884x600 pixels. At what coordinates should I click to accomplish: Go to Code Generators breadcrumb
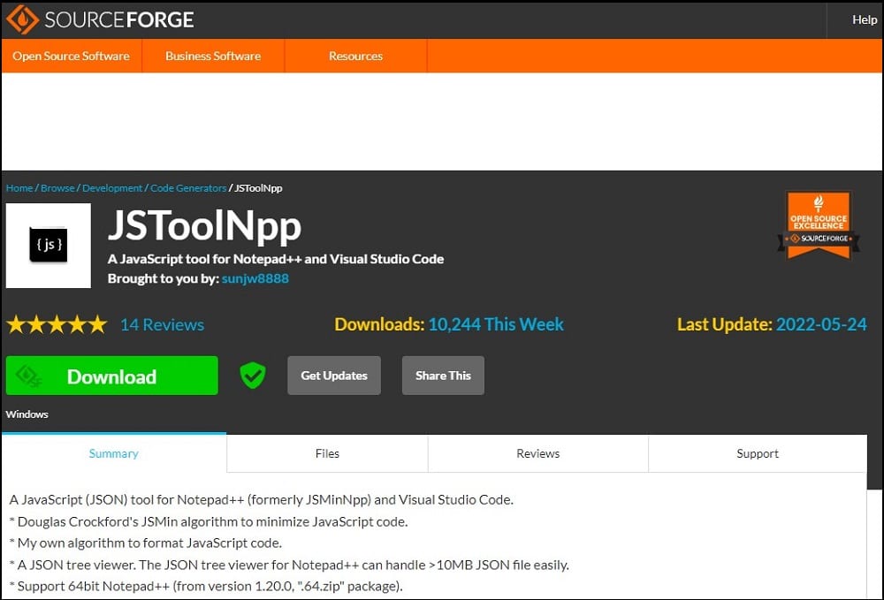point(188,188)
